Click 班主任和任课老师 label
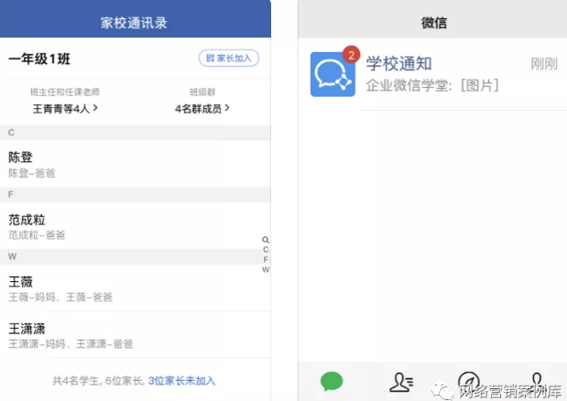This screenshot has height=401, width=567. click(65, 92)
